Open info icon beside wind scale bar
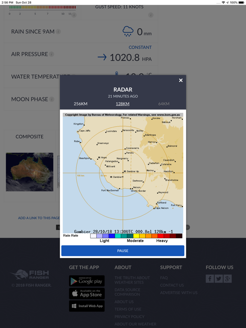The height and width of the screenshot is (328, 246). click(74, 15)
